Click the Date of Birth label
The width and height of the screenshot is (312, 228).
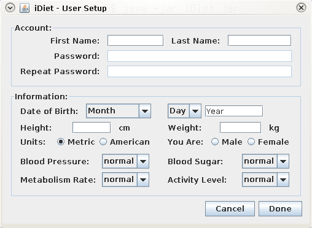click(49, 112)
